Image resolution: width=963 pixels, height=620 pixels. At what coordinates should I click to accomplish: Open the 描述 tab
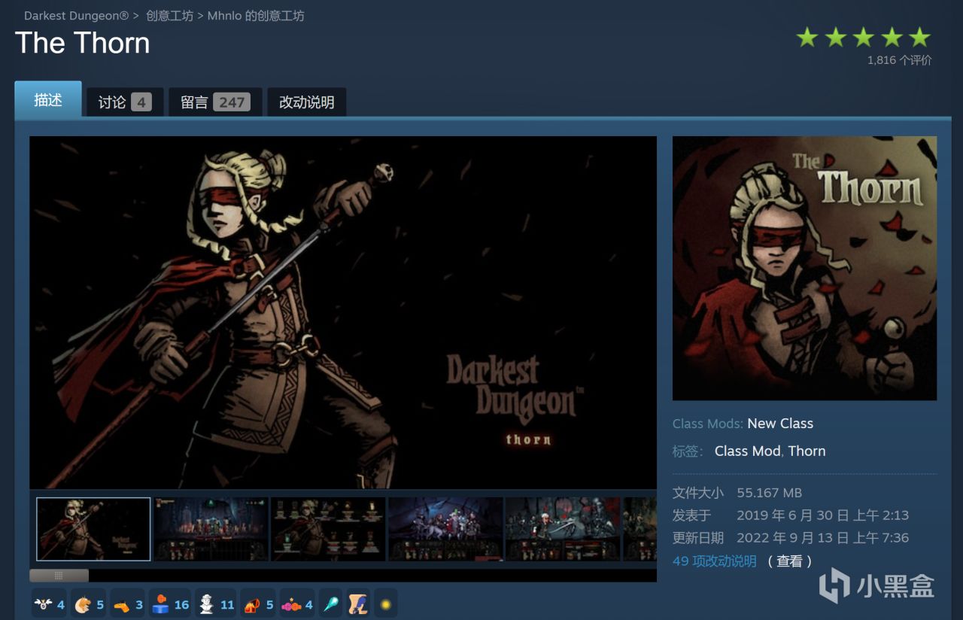tap(48, 100)
